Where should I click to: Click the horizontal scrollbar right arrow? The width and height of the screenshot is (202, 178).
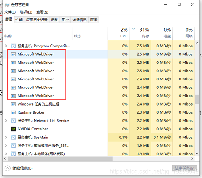[x=192, y=159]
